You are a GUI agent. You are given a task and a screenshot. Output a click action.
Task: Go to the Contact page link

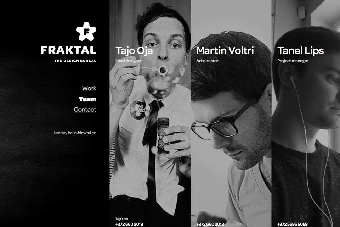click(85, 110)
